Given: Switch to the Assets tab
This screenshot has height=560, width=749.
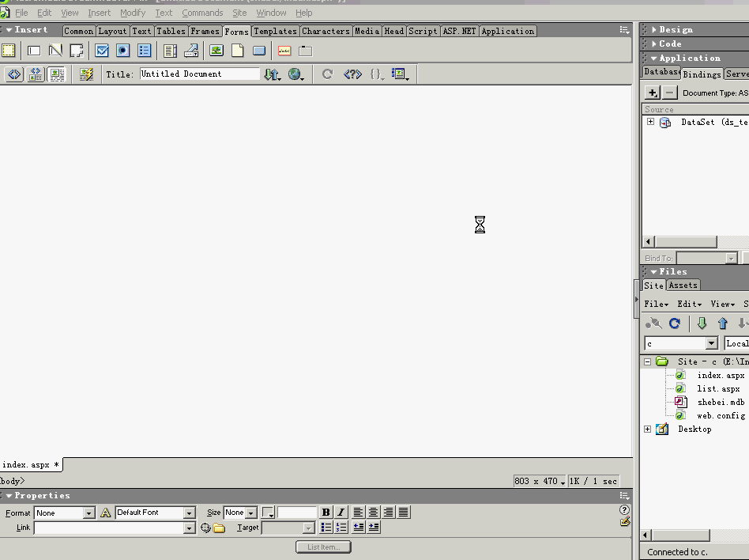Looking at the screenshot, I should tap(683, 286).
